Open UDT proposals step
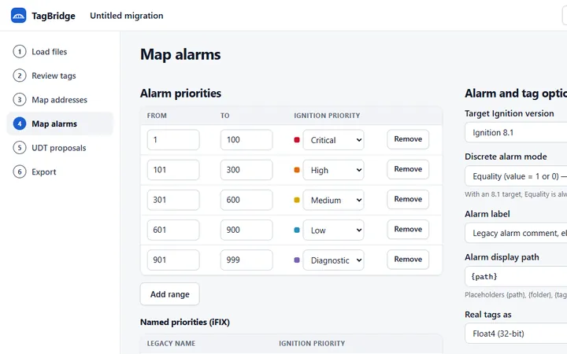Image resolution: width=567 pixels, height=354 pixels. (60, 148)
